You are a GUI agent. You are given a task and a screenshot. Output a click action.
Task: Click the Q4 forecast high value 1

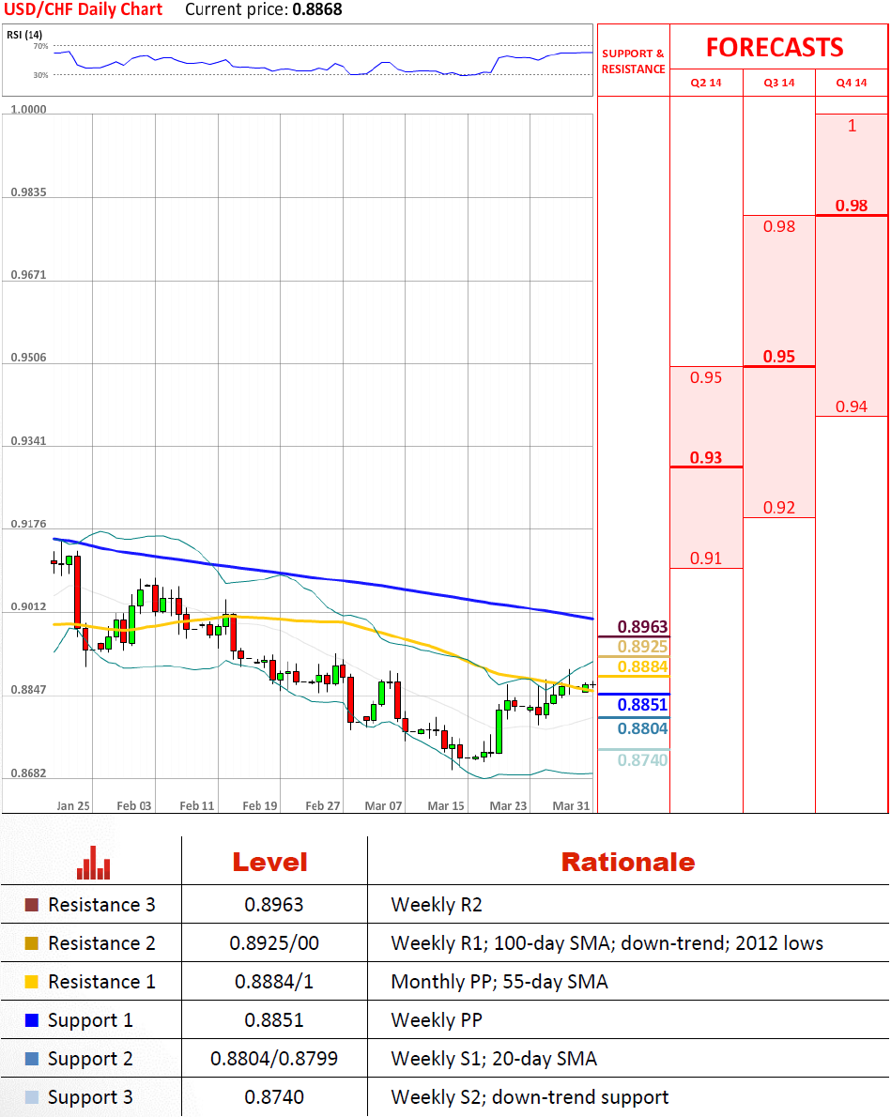(852, 126)
